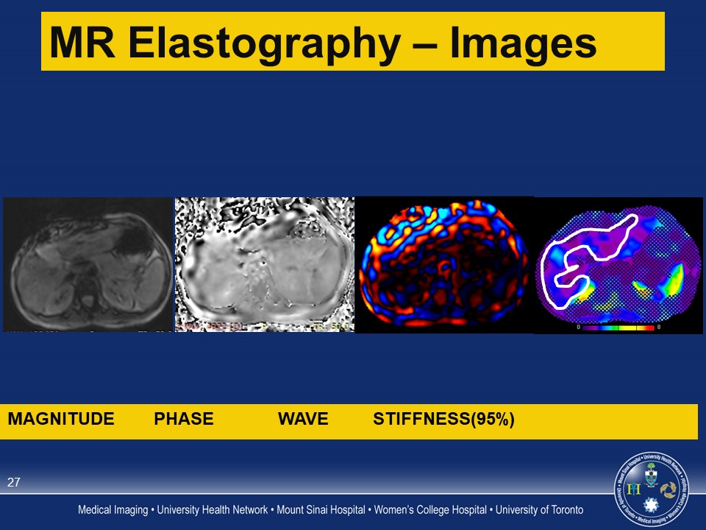Viewport: 706px width, 530px height.
Task: Click the 'MR Elastography – Images' title
Action: [x=322, y=43]
